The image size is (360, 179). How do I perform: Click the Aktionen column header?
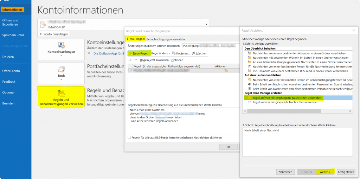221,66
